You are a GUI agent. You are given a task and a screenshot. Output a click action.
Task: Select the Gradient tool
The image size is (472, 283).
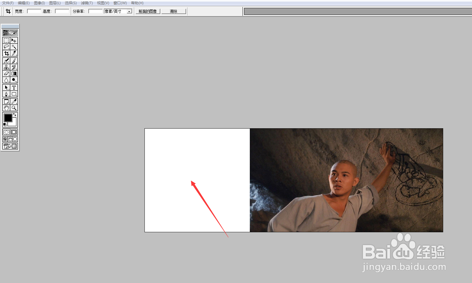(x=14, y=74)
